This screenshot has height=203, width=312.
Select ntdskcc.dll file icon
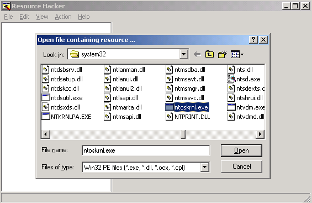pos(46,89)
